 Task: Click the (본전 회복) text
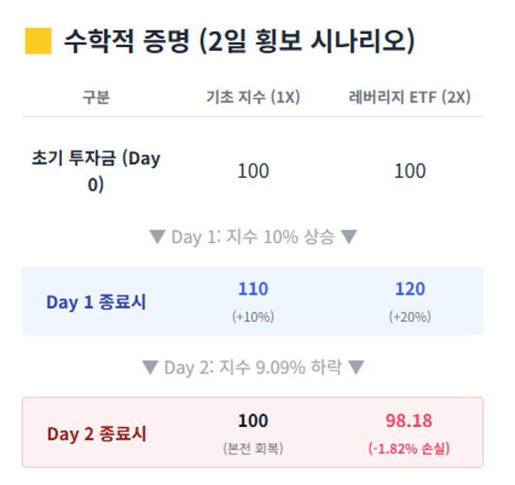point(253,448)
